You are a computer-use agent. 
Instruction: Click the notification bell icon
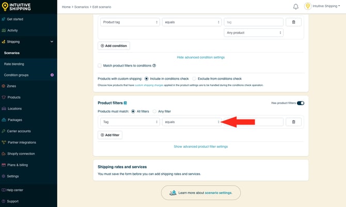tap(296, 7)
